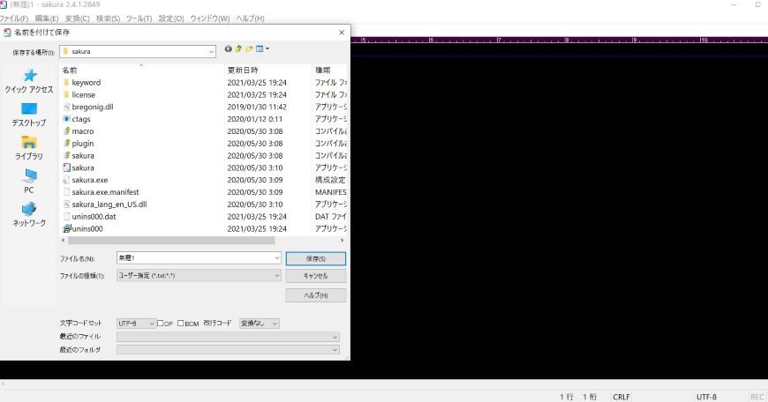Click the Save (保存) button

pos(315,258)
